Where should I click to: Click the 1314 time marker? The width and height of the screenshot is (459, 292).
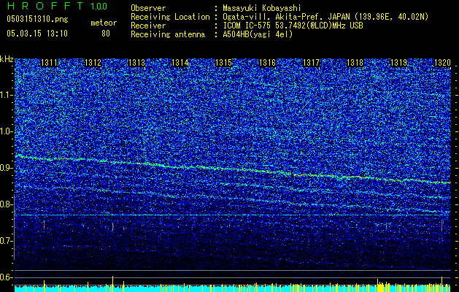click(180, 63)
